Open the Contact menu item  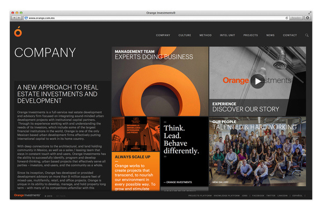[x=290, y=35]
